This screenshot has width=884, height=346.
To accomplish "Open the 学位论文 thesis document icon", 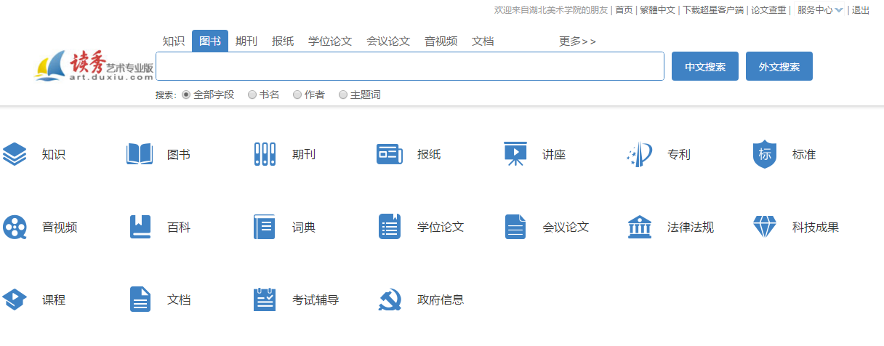I will coord(390,227).
